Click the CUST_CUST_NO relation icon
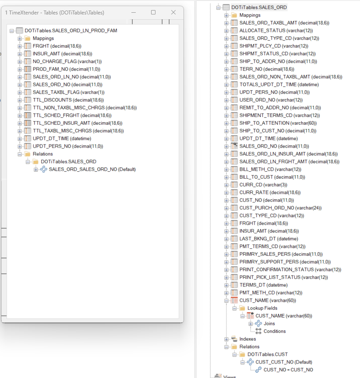This screenshot has width=360, height=378. coord(251,362)
